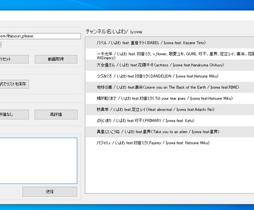254x210 pixels.
Task: Click the 高評価 button
Action: tap(56, 114)
